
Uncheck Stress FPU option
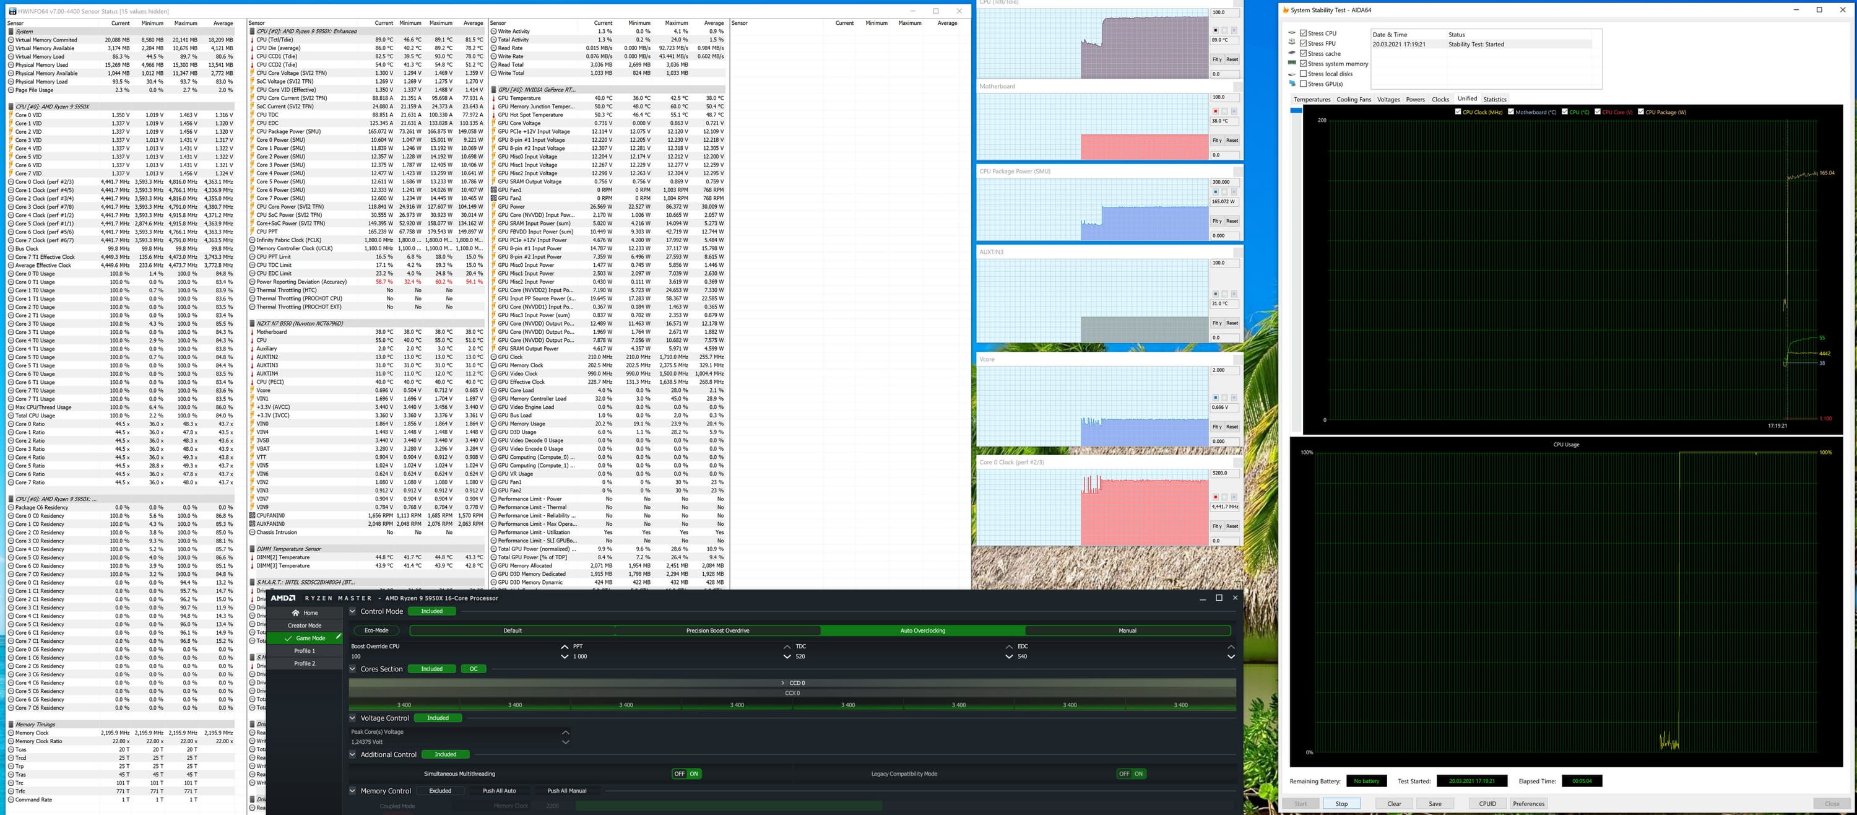click(x=1304, y=43)
